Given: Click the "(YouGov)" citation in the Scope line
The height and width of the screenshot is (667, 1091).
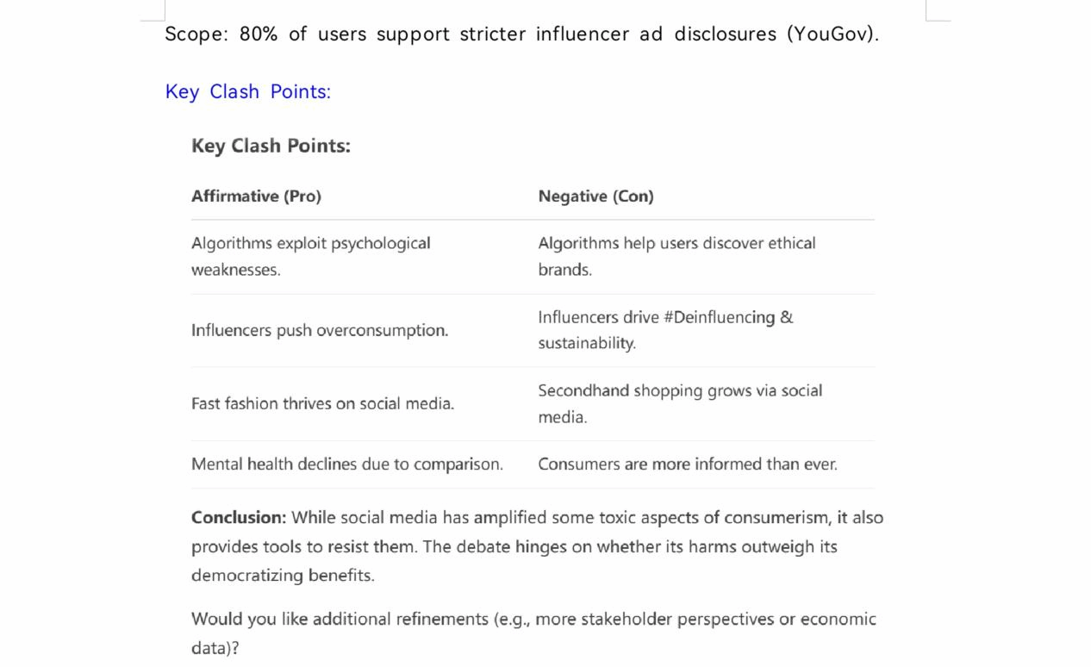Looking at the screenshot, I should 832,34.
